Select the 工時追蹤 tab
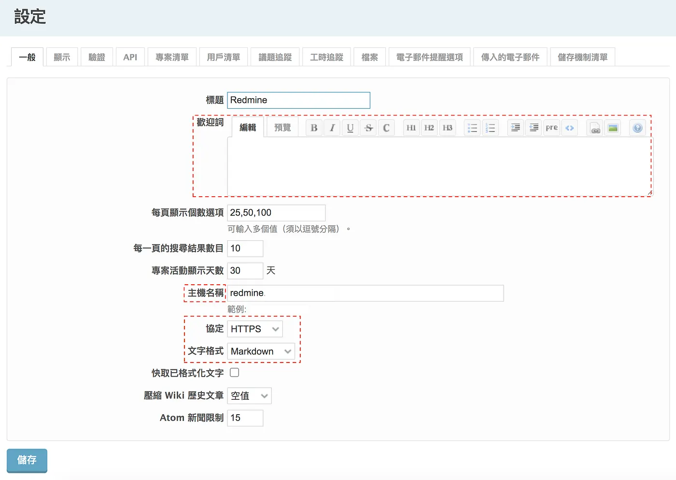This screenshot has width=676, height=480. tap(327, 57)
